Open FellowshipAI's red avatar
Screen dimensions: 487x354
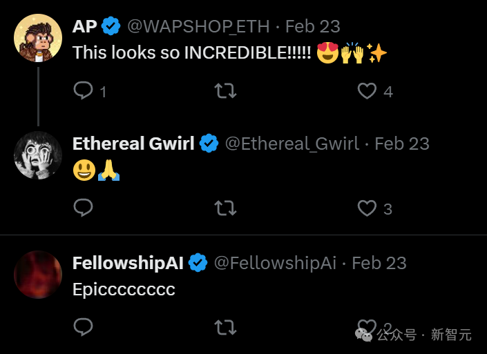(x=38, y=274)
